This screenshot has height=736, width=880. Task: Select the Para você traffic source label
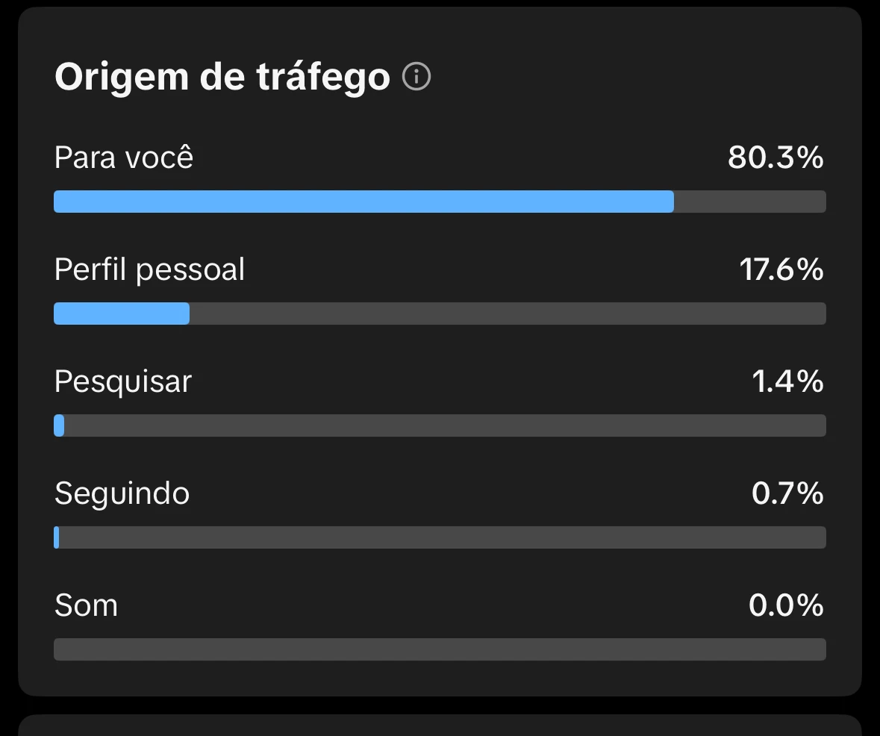pos(124,158)
